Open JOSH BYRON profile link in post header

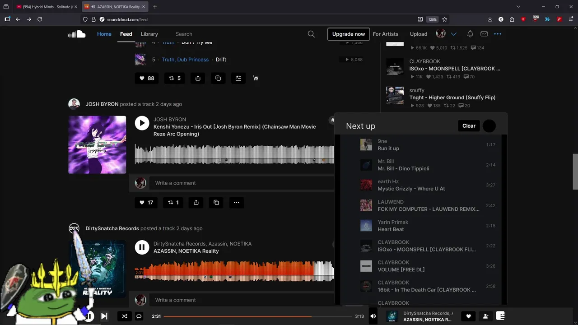102,104
